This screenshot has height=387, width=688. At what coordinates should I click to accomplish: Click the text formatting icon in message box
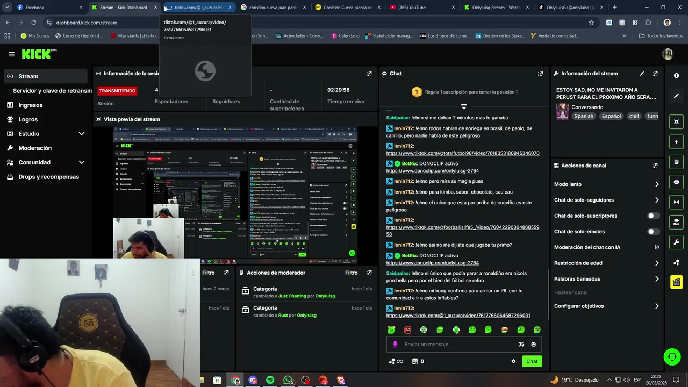[521, 345]
